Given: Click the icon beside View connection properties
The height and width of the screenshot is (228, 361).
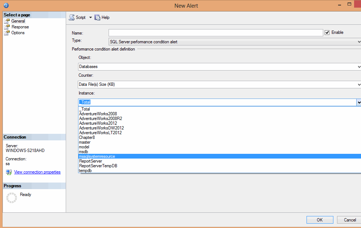Looking at the screenshot, I should [x=8, y=172].
